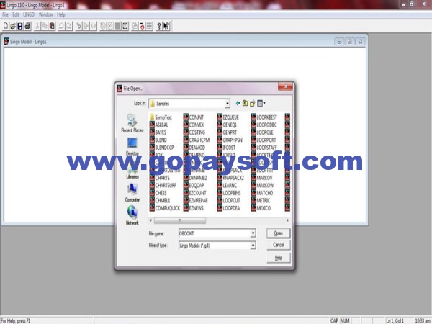
Task: Click the context Help pointer icon
Action: (x=166, y=26)
